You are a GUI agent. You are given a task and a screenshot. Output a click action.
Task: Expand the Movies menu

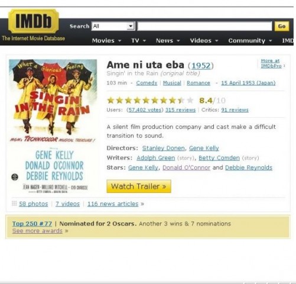[106, 41]
